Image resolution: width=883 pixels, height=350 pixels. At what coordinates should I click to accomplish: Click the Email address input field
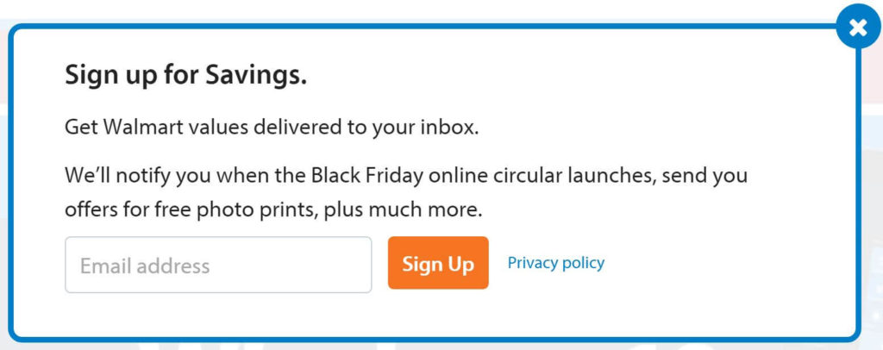pos(218,265)
